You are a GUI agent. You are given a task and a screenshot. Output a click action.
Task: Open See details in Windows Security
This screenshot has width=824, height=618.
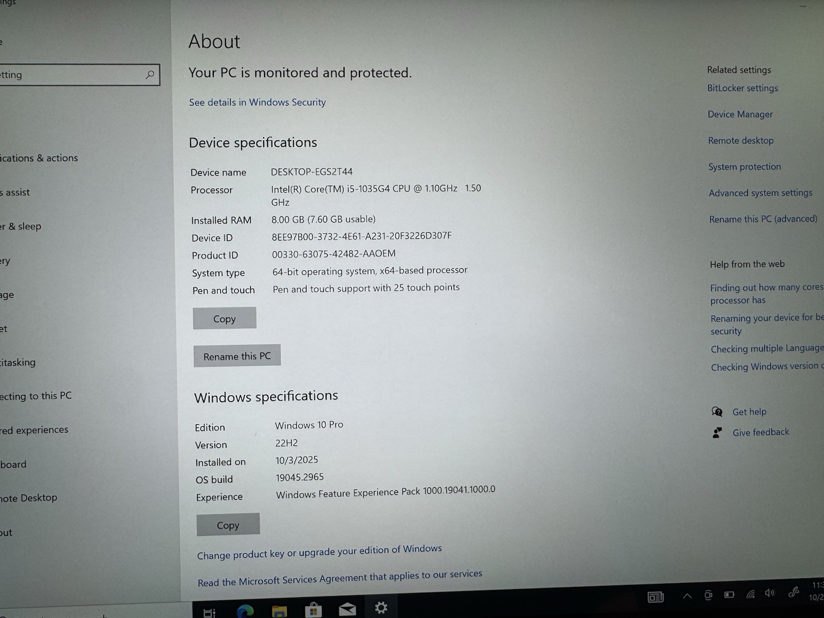(257, 102)
